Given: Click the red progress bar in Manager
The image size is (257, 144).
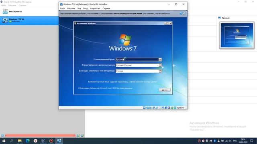Looking at the screenshot, I should (x=40, y=136).
